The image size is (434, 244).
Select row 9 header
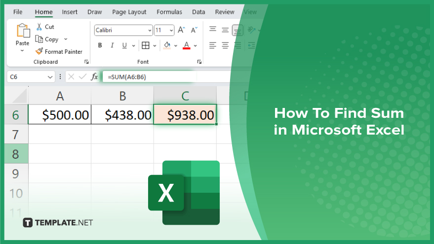[16, 174]
